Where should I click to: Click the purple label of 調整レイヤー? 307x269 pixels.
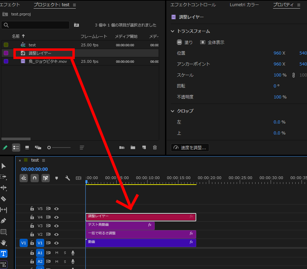pyautogui.click(x=6, y=53)
